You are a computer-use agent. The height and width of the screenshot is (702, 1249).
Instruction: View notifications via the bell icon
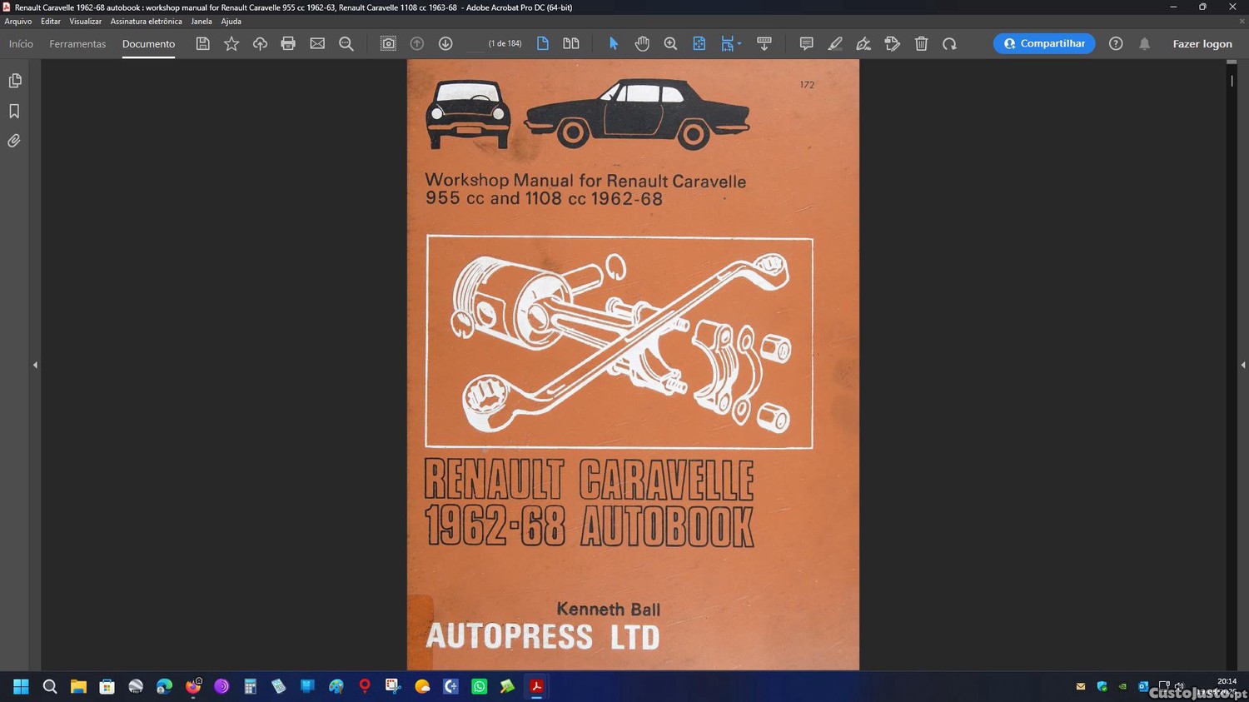tap(1145, 43)
